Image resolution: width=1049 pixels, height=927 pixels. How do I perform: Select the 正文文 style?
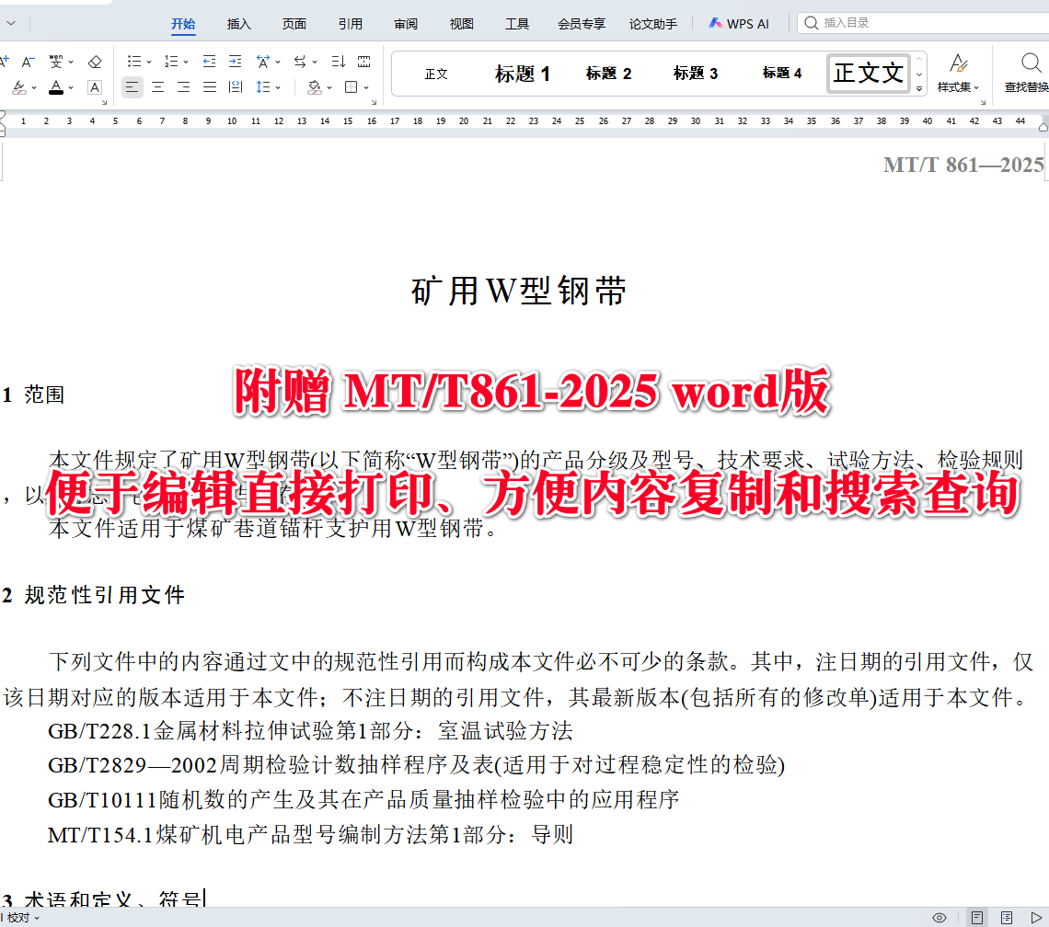point(869,73)
